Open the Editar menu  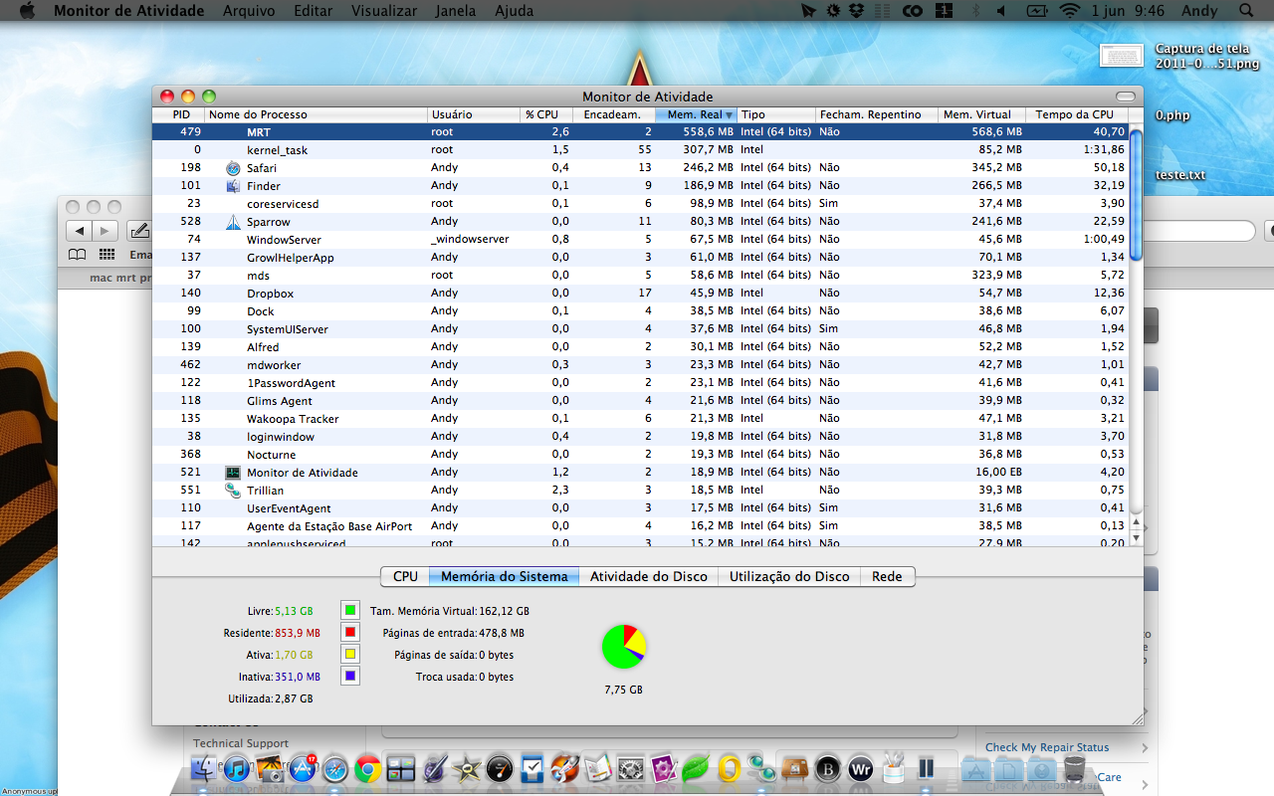pyautogui.click(x=314, y=11)
